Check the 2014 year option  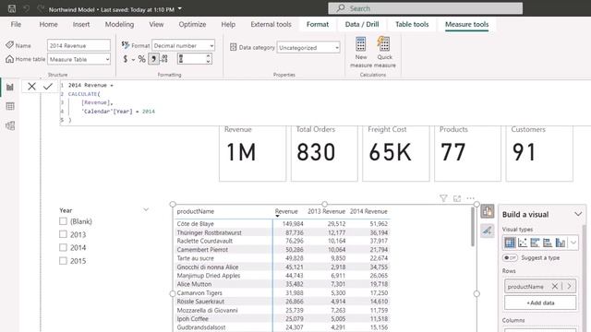63,248
